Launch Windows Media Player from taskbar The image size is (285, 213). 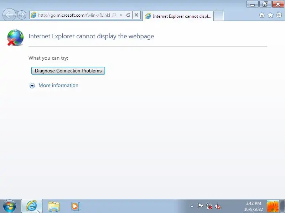pyautogui.click(x=76, y=206)
